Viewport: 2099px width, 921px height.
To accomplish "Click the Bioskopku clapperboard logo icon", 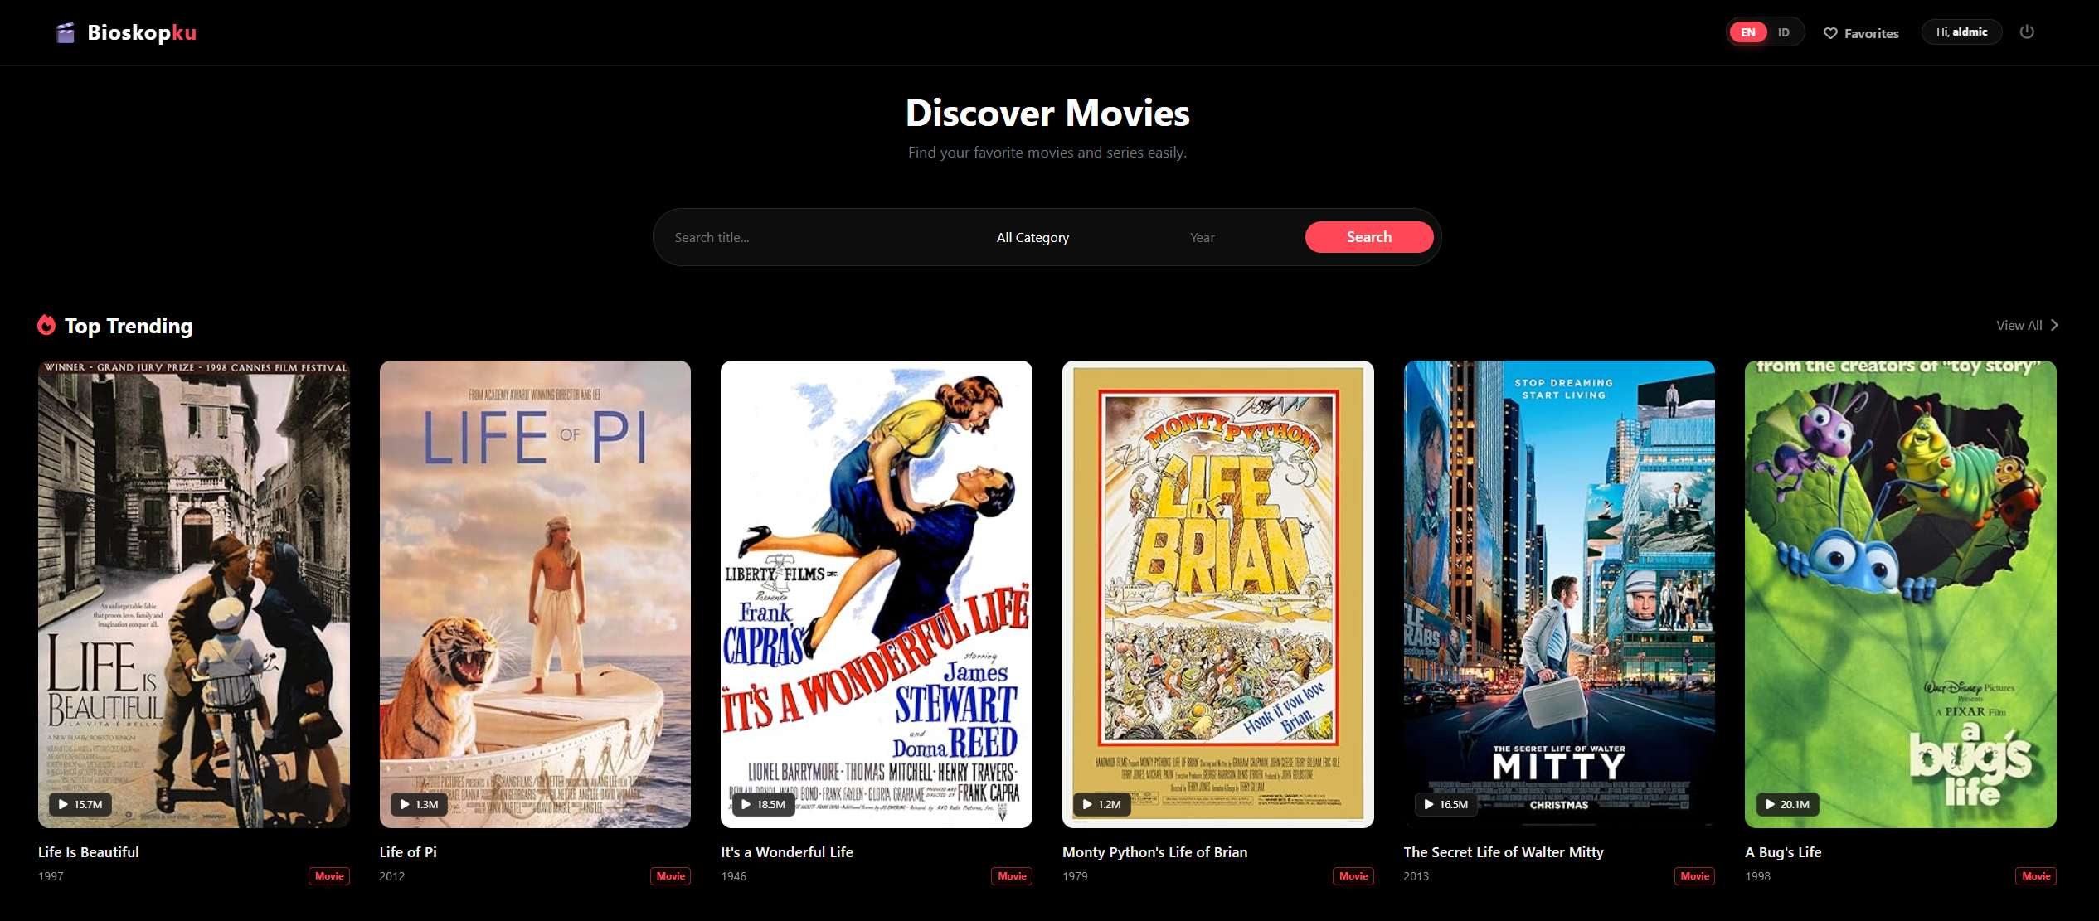I will coord(66,32).
